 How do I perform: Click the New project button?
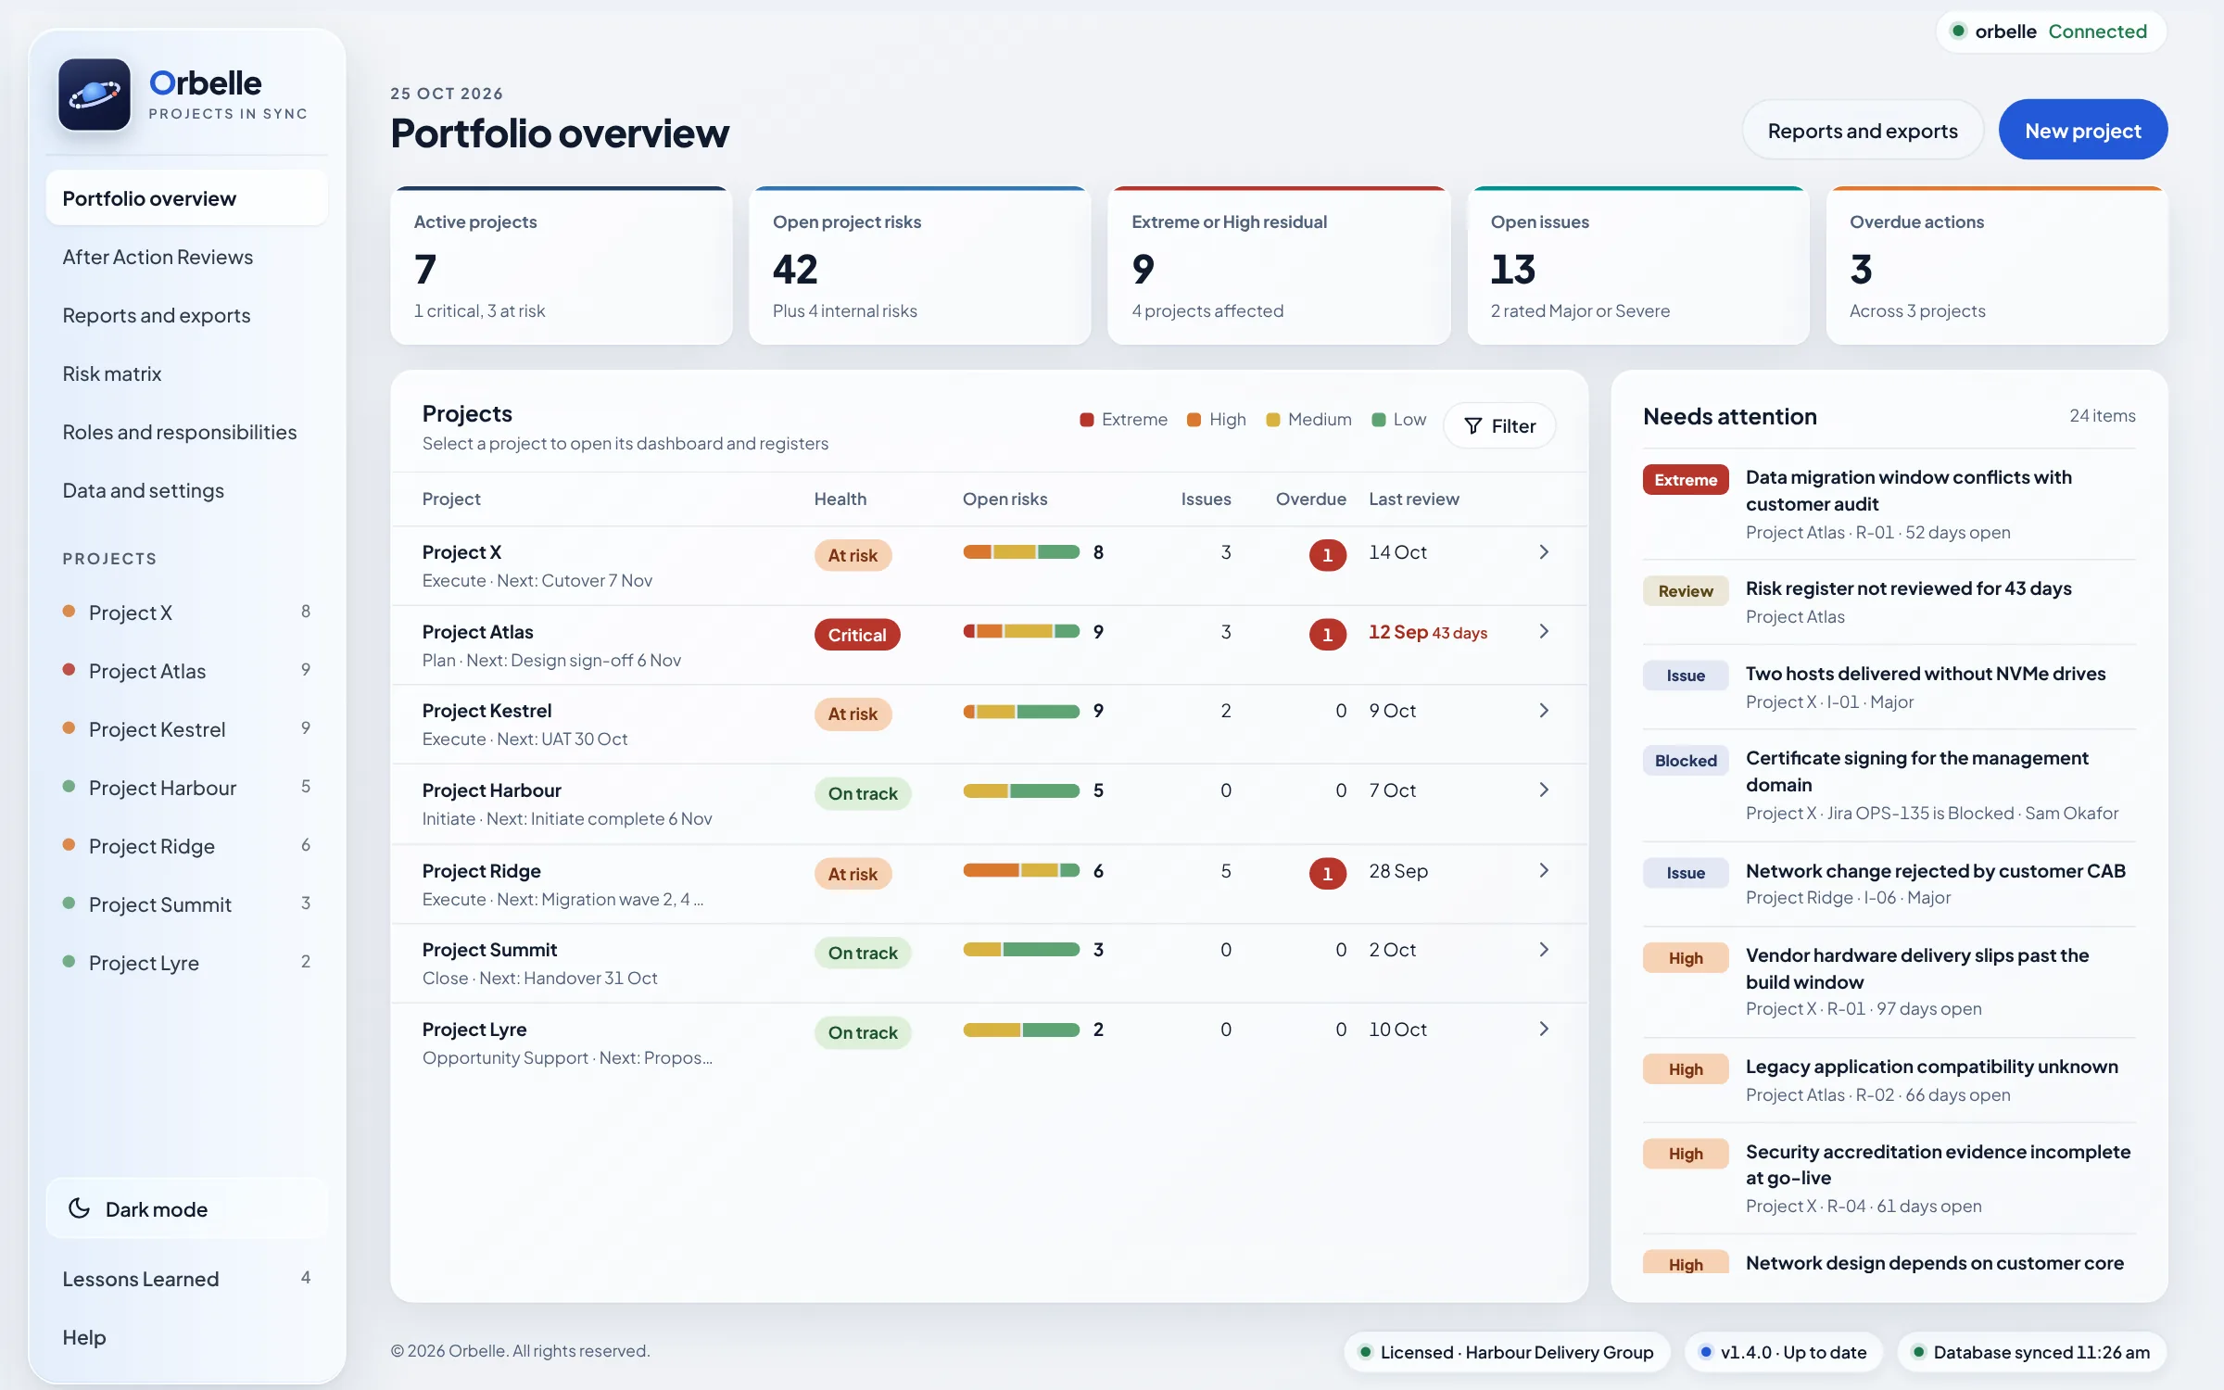coord(2082,131)
